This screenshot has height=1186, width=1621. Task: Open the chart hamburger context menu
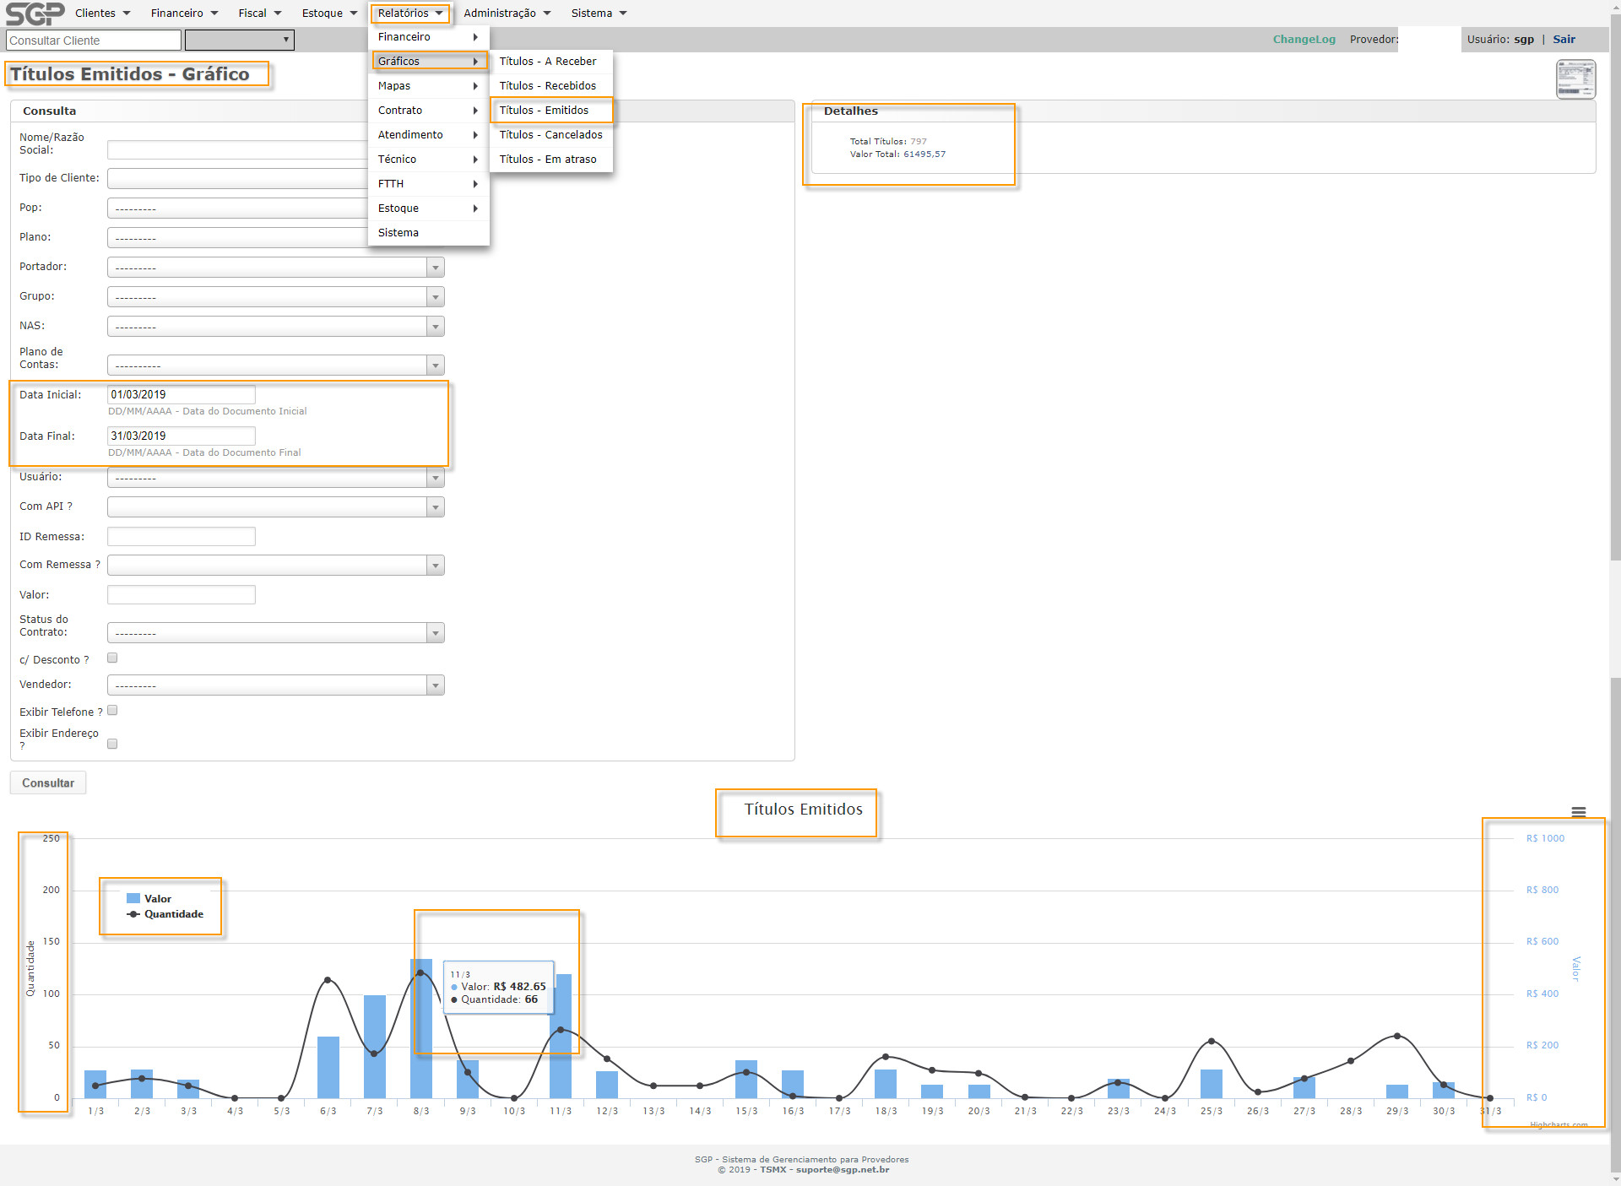click(1578, 812)
